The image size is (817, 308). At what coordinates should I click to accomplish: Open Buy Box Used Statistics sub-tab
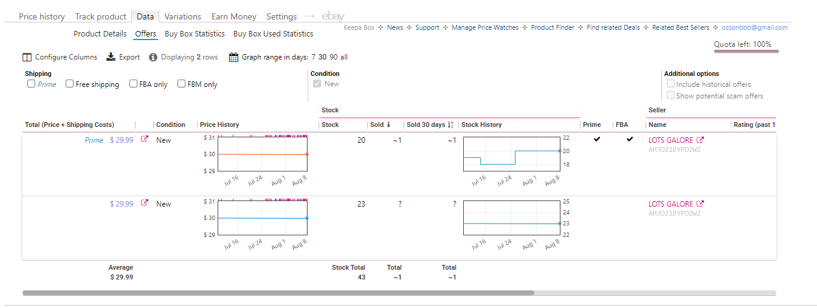[274, 33]
